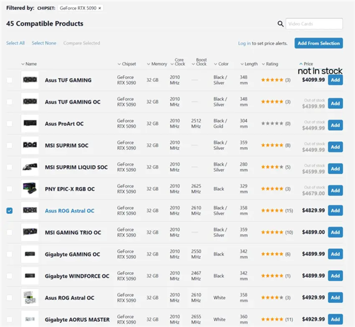
Task: Click MSI SUPRIM SOC star rating
Action: click(272, 145)
